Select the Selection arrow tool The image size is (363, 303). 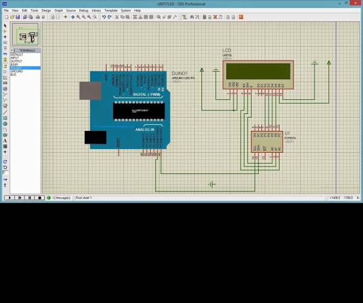[5, 25]
